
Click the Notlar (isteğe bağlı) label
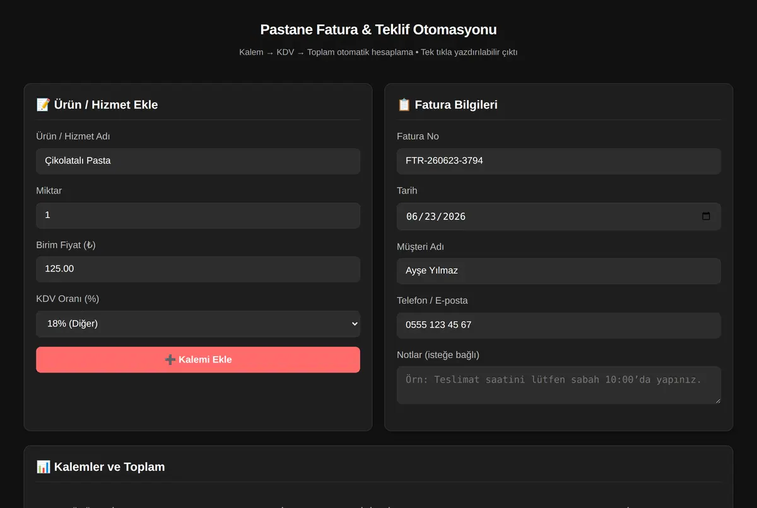pos(438,355)
